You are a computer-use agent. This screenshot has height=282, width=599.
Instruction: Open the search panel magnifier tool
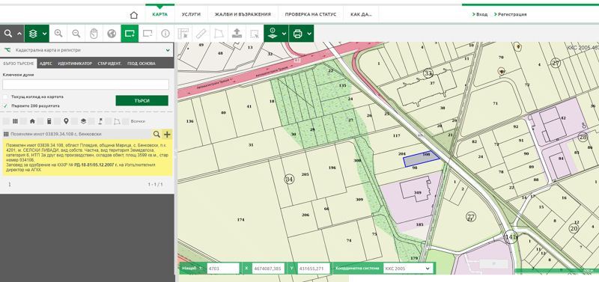(x=8, y=34)
